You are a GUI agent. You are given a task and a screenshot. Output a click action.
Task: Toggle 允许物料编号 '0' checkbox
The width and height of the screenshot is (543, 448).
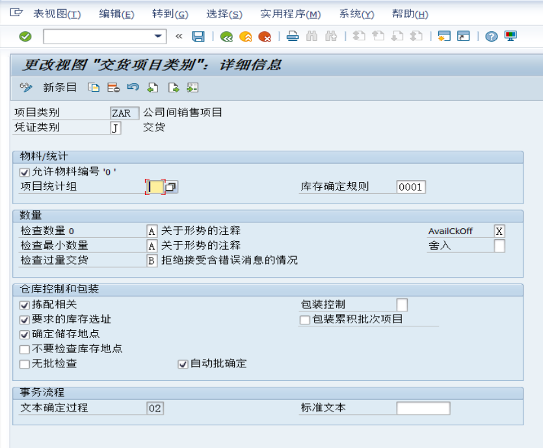pyautogui.click(x=25, y=172)
